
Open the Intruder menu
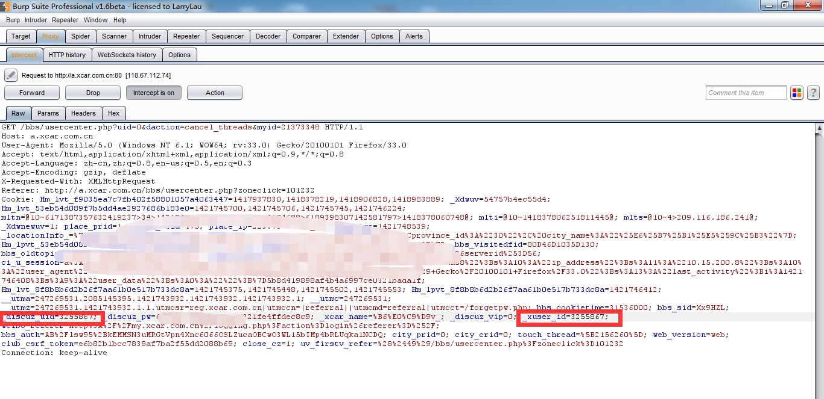click(x=36, y=20)
